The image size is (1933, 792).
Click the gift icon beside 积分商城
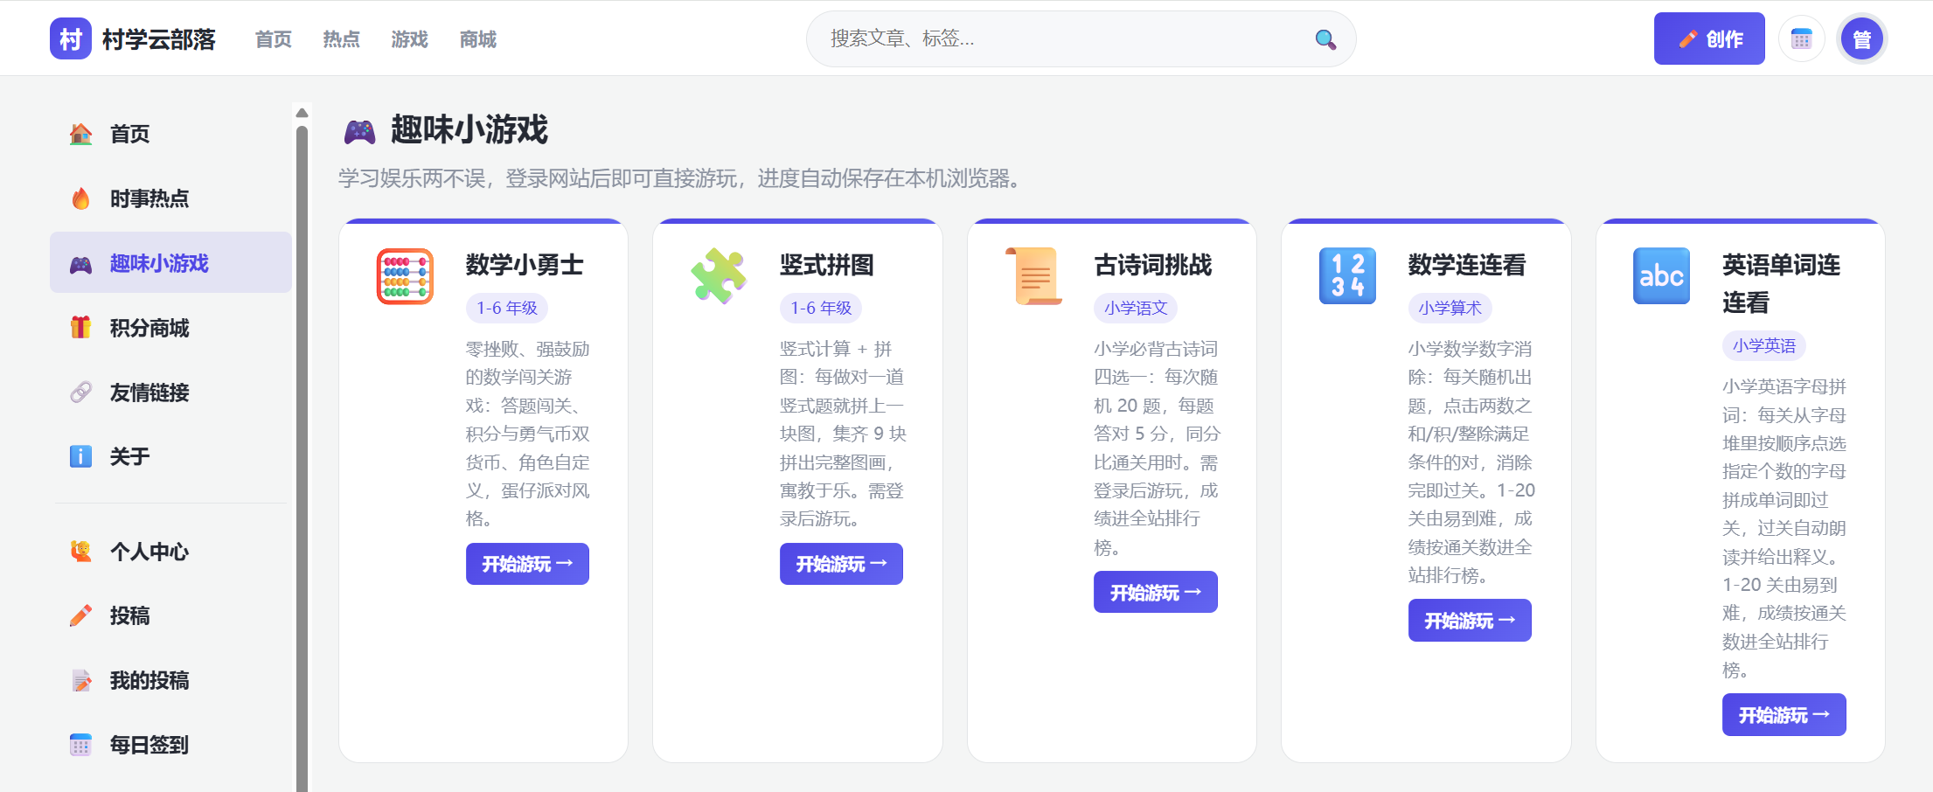tap(80, 328)
